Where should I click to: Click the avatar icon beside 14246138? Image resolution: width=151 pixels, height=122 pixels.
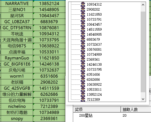(x=83, y=64)
